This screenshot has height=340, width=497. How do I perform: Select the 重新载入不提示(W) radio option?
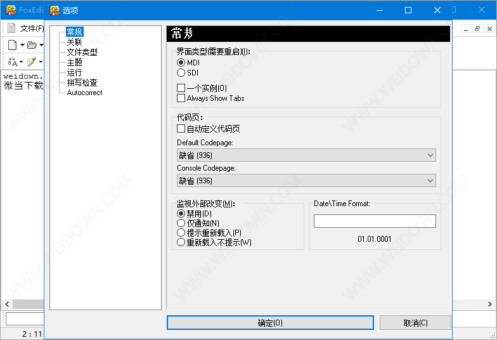pyautogui.click(x=181, y=242)
